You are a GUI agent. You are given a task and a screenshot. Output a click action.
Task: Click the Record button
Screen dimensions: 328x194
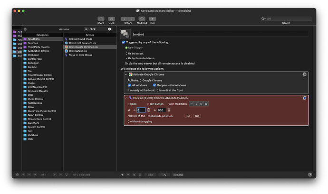tap(178, 175)
